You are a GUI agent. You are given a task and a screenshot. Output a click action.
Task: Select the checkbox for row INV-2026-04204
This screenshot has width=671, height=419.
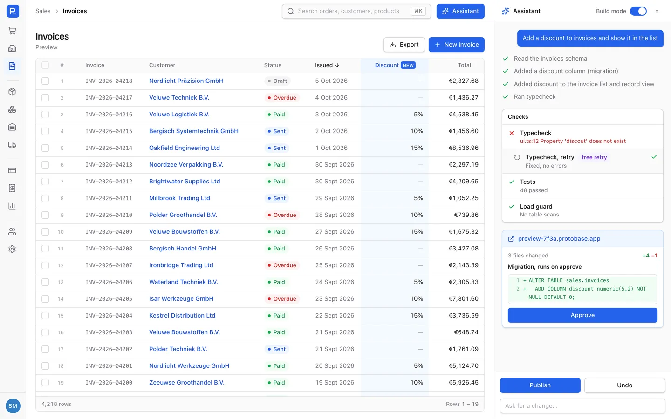coord(45,316)
